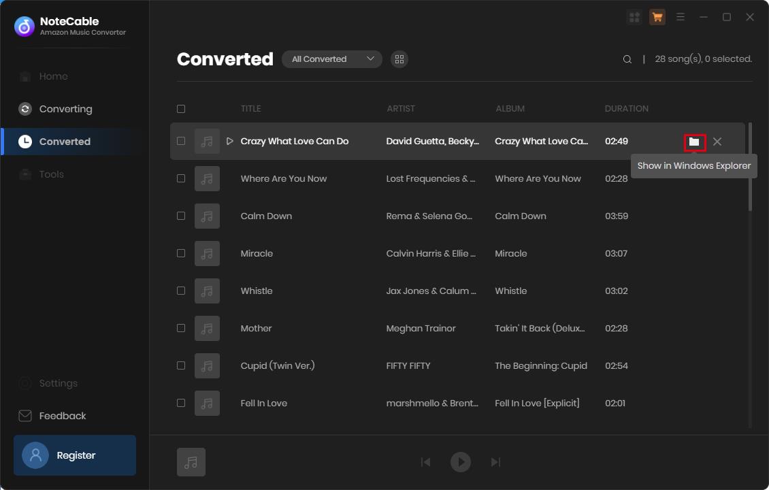This screenshot has width=769, height=490.
Task: Click the NoteCable app logo
Action: [x=24, y=27]
